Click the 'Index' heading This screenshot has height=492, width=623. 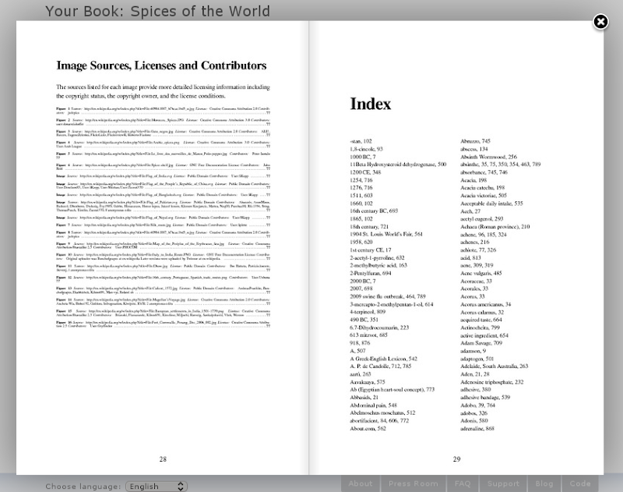click(x=371, y=104)
